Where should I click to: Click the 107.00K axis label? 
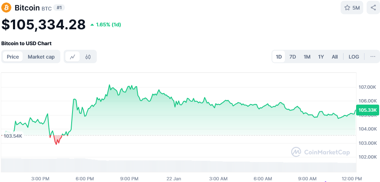tap(367, 87)
